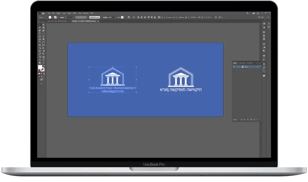This screenshot has height=182, width=308.
Task: Open the Layers panel icon in dock
Action: (264, 64)
